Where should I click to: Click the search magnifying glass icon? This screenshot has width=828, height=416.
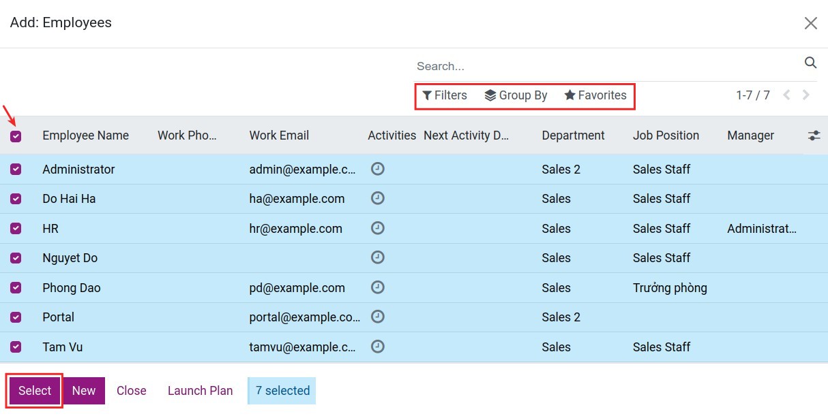(x=810, y=63)
